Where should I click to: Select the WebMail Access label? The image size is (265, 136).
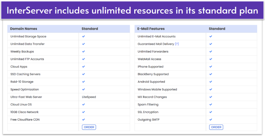[149, 59]
